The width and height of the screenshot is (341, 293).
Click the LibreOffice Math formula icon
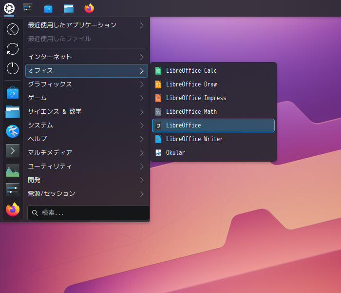click(x=158, y=112)
